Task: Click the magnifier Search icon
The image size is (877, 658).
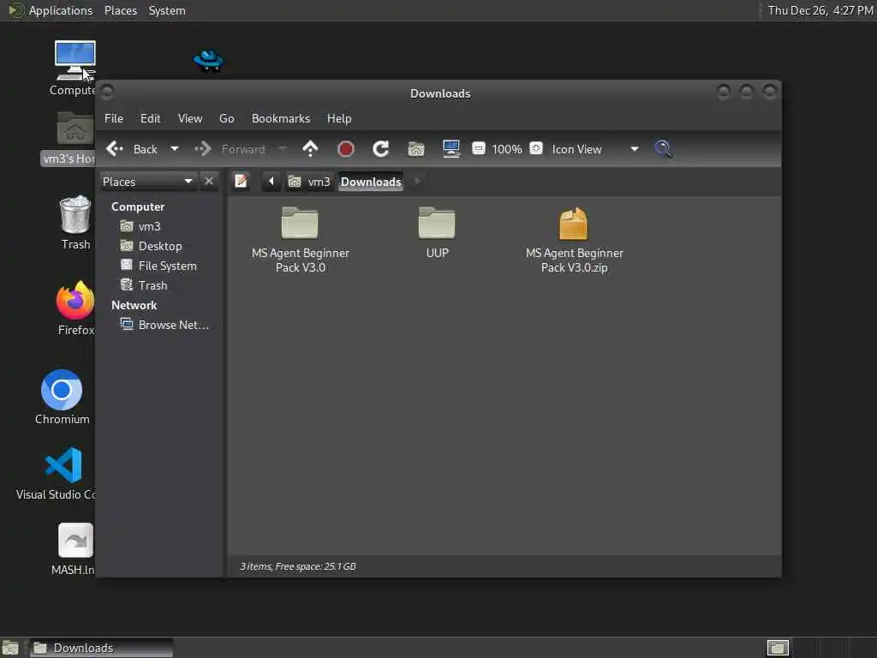Action: pyautogui.click(x=664, y=149)
